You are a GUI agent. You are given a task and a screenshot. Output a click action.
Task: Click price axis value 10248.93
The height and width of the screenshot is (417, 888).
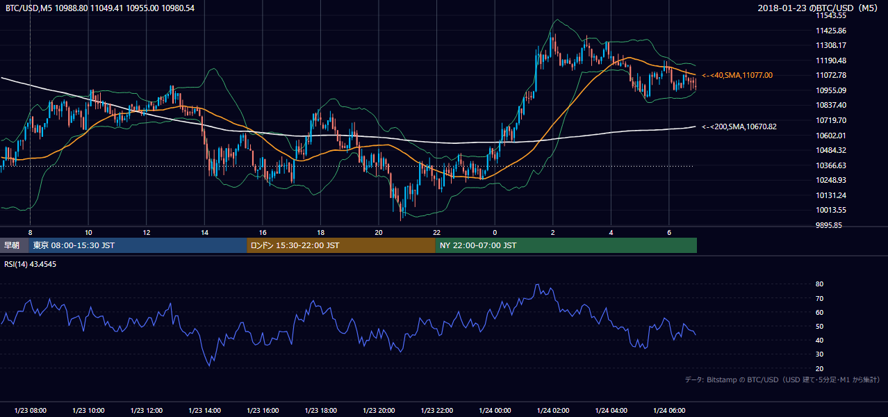[x=831, y=180]
